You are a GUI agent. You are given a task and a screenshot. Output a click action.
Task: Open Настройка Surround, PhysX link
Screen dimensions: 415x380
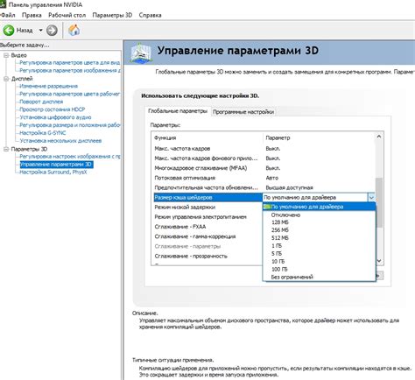click(x=53, y=172)
